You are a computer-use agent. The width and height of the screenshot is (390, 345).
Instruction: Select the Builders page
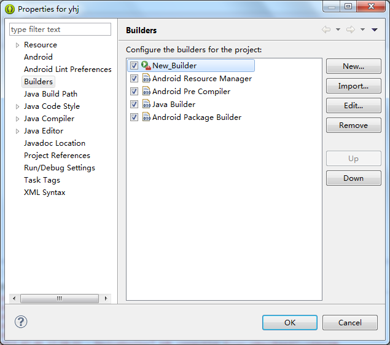38,82
